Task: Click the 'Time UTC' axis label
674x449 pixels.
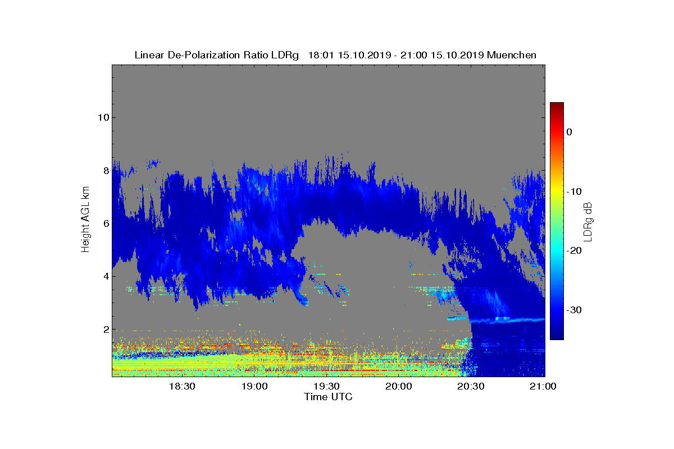Action: point(329,397)
